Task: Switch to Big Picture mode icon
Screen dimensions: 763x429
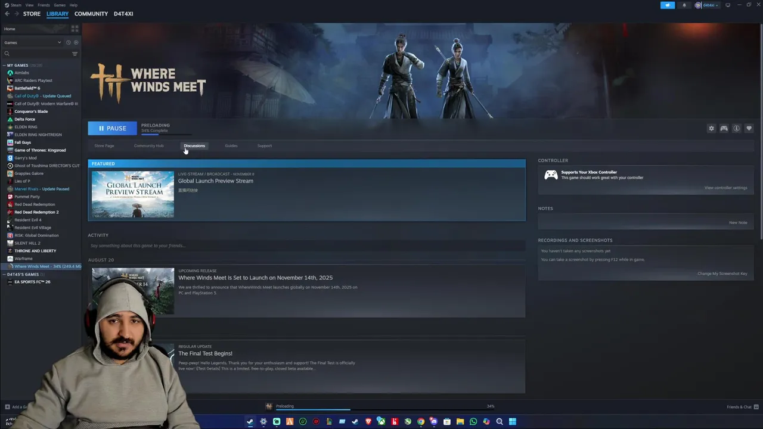Action: pos(728,5)
